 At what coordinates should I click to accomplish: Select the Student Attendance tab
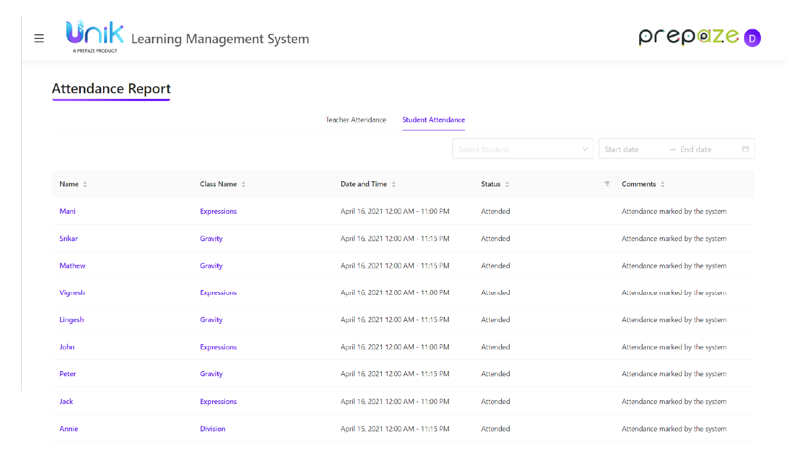pyautogui.click(x=433, y=120)
